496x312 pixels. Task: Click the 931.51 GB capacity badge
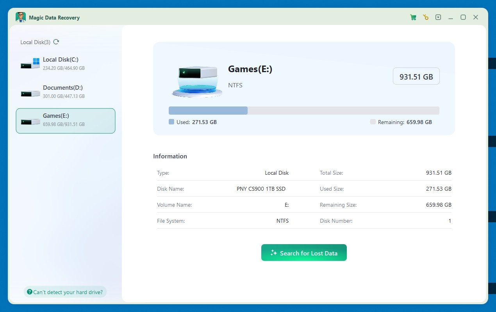[416, 76]
